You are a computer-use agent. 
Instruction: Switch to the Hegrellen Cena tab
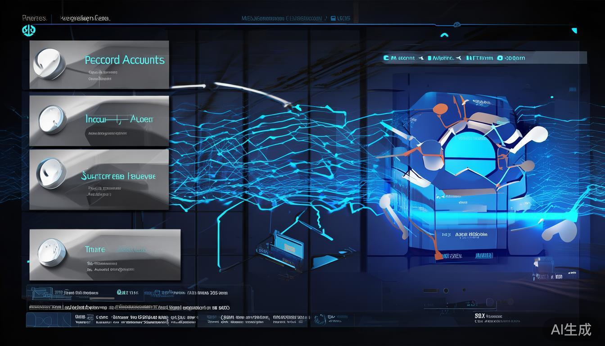pyautogui.click(x=85, y=18)
